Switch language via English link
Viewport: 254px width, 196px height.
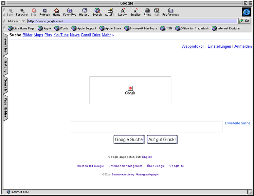pyautogui.click(x=147, y=157)
